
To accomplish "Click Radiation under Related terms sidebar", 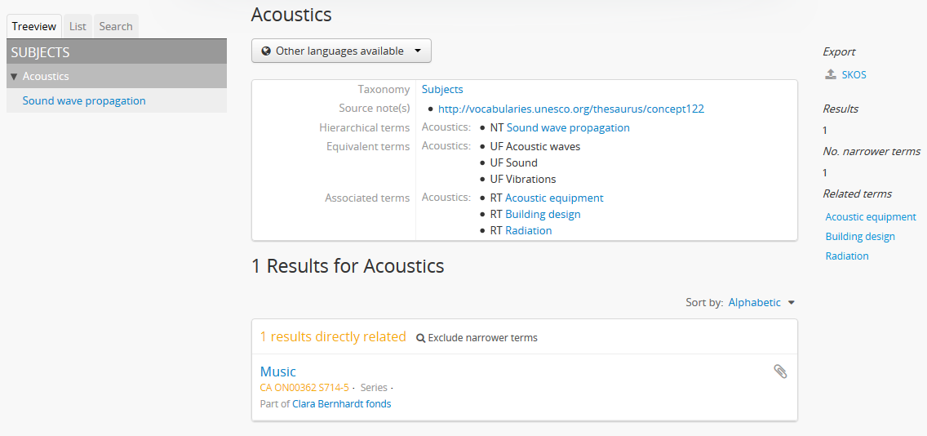I will point(846,256).
